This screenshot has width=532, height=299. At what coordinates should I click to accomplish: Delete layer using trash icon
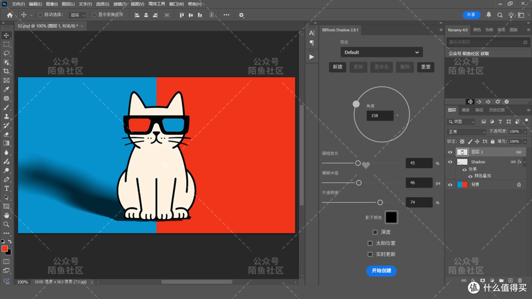520,280
